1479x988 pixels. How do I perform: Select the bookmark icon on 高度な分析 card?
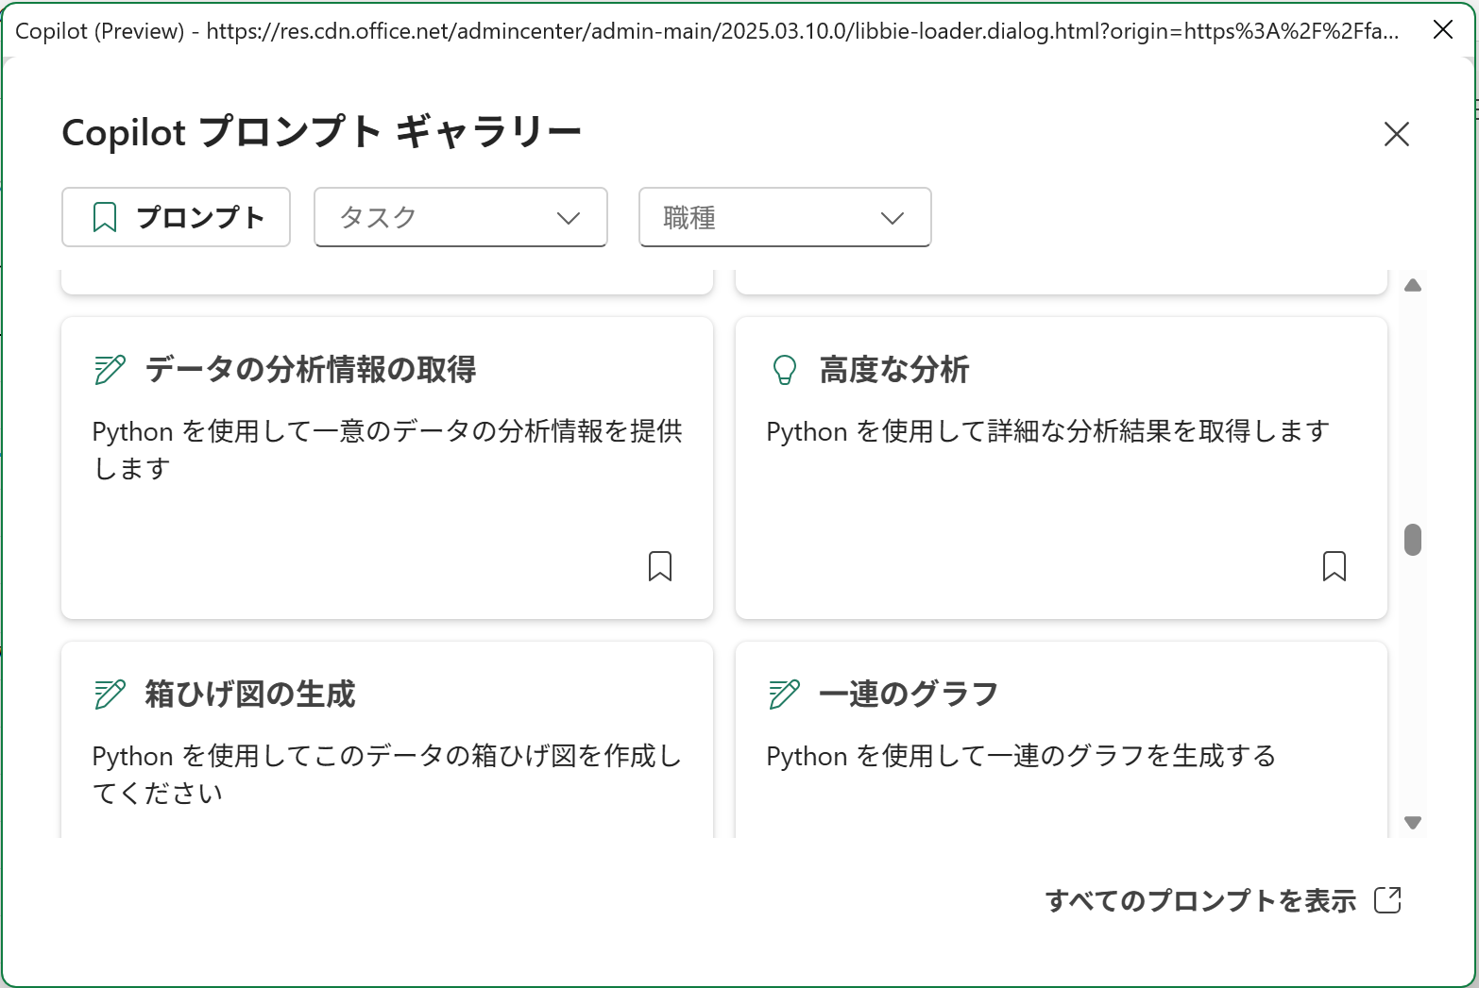pyautogui.click(x=1334, y=566)
